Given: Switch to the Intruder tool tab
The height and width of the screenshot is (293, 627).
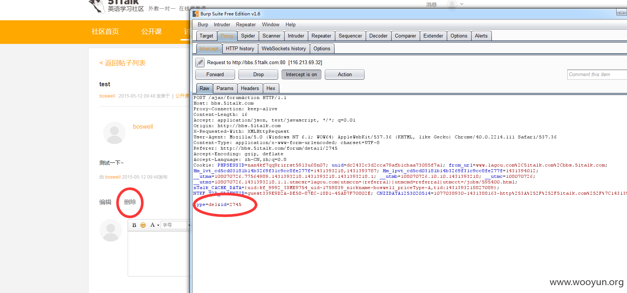Looking at the screenshot, I should pyautogui.click(x=296, y=36).
